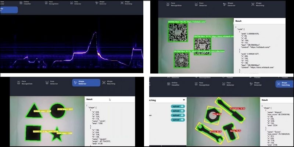The image size is (294, 147).
Task: Choose Shape Detector icon in top-left panel
Action: click(x=97, y=3)
